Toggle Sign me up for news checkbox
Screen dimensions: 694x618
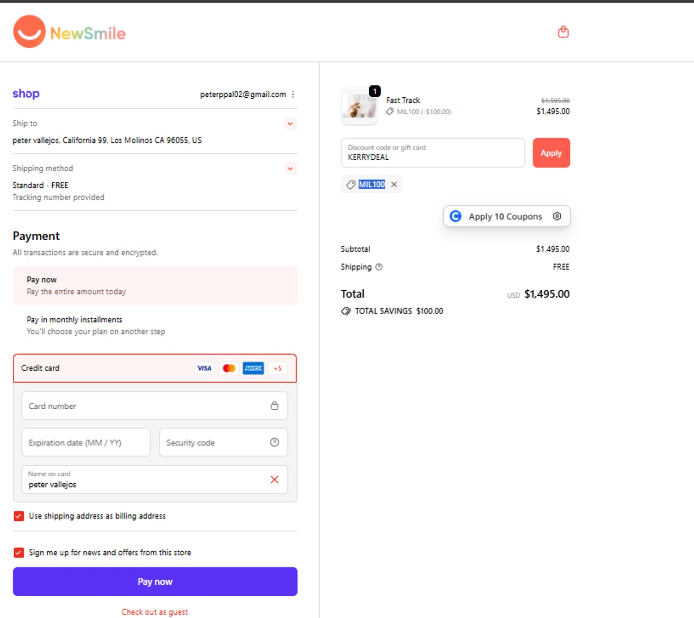[19, 553]
